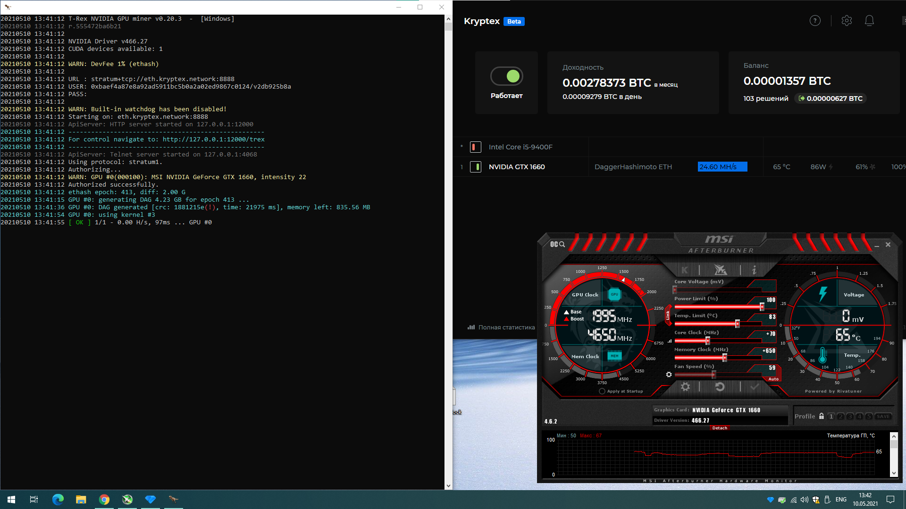Click Detach on Afterburner hardware monitor

coord(720,428)
